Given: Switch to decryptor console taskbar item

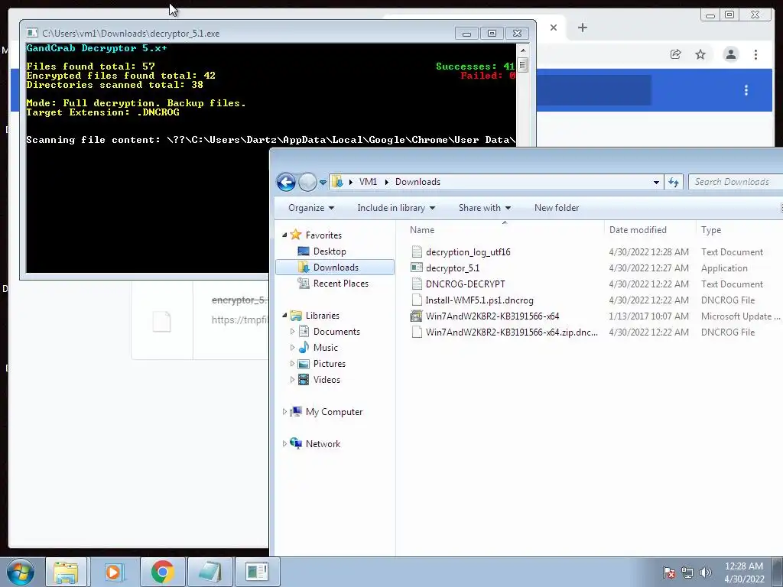Looking at the screenshot, I should click(x=258, y=572).
